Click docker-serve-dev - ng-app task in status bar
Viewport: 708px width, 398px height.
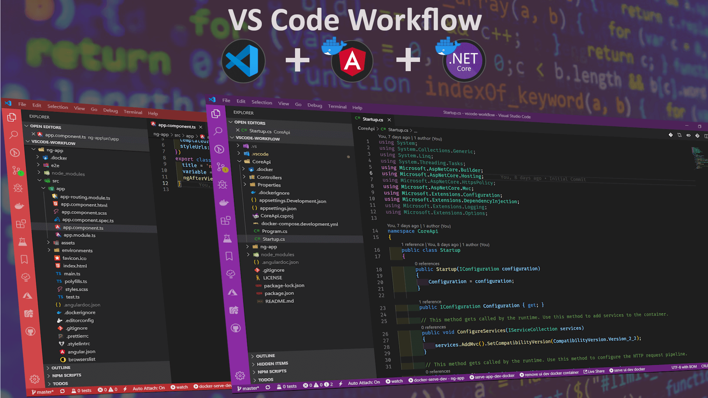point(436,379)
